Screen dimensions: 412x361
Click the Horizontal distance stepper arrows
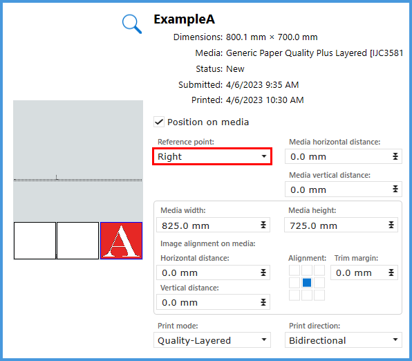[x=263, y=272]
